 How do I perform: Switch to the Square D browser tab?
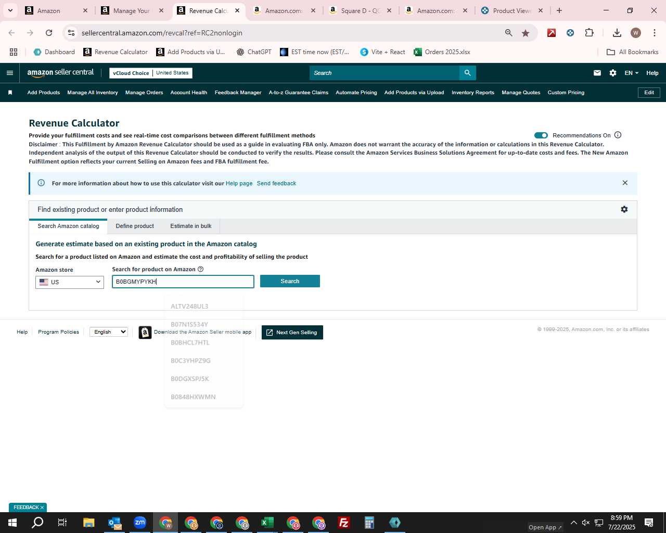coord(360,10)
